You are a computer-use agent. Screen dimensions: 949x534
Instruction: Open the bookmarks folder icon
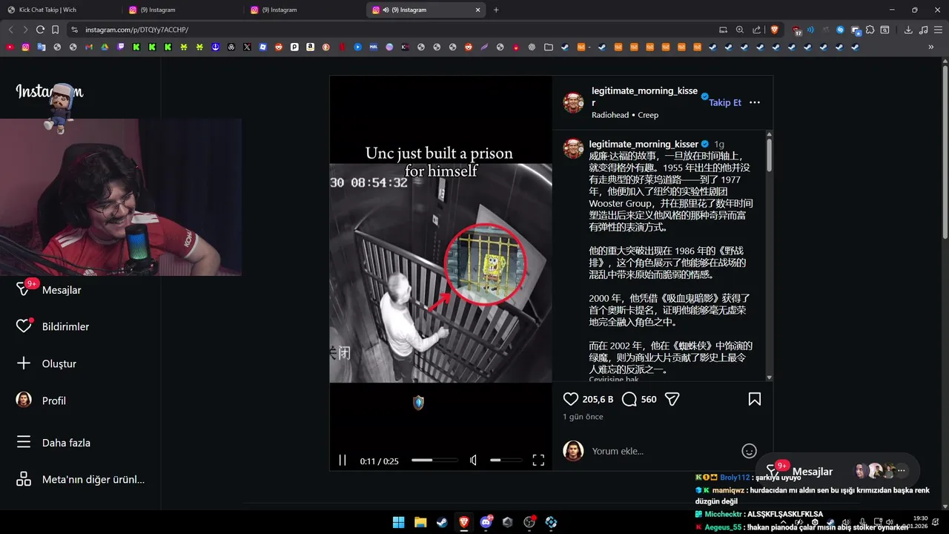coord(548,47)
